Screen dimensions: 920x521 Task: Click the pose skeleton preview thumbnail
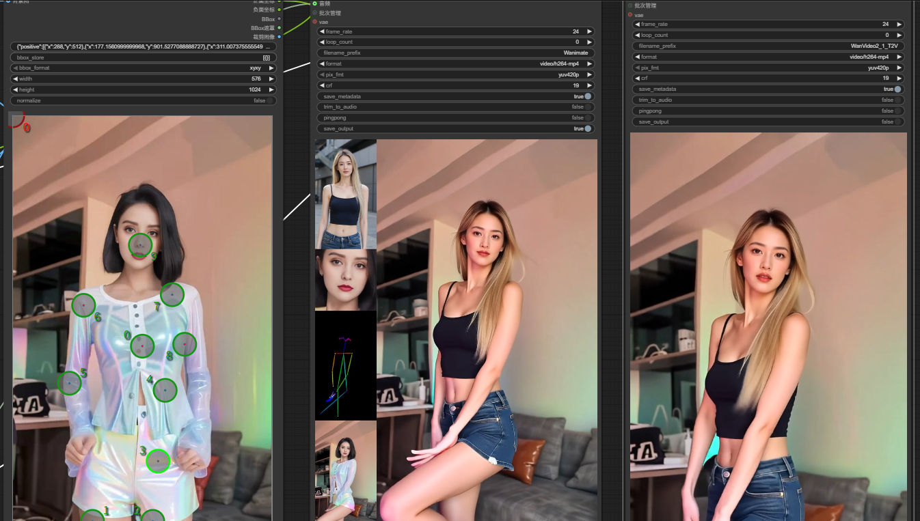(x=345, y=365)
